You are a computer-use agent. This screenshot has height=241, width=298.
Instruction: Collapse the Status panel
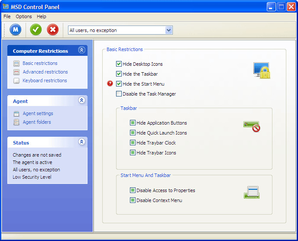(81, 142)
